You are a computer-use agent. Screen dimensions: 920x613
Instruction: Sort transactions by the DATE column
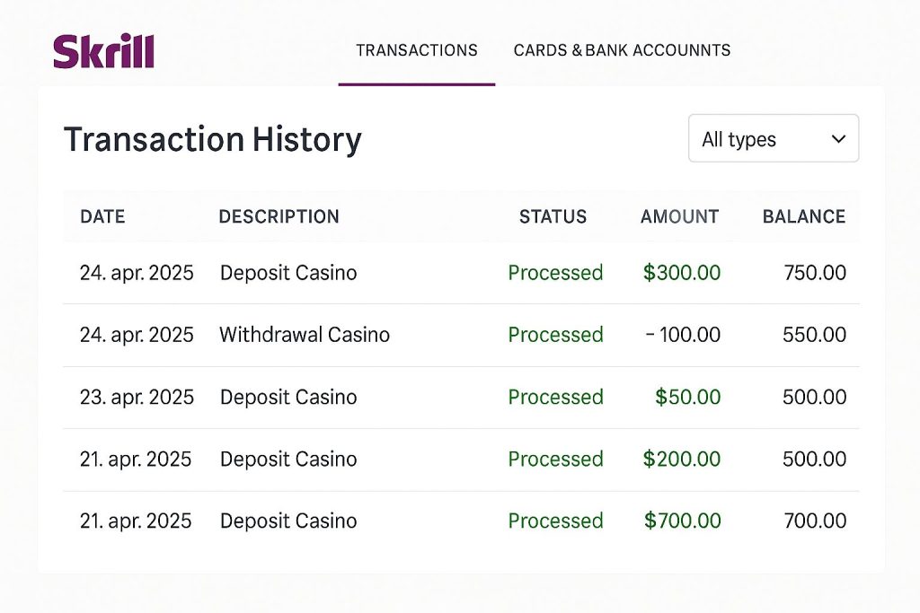pyautogui.click(x=102, y=216)
